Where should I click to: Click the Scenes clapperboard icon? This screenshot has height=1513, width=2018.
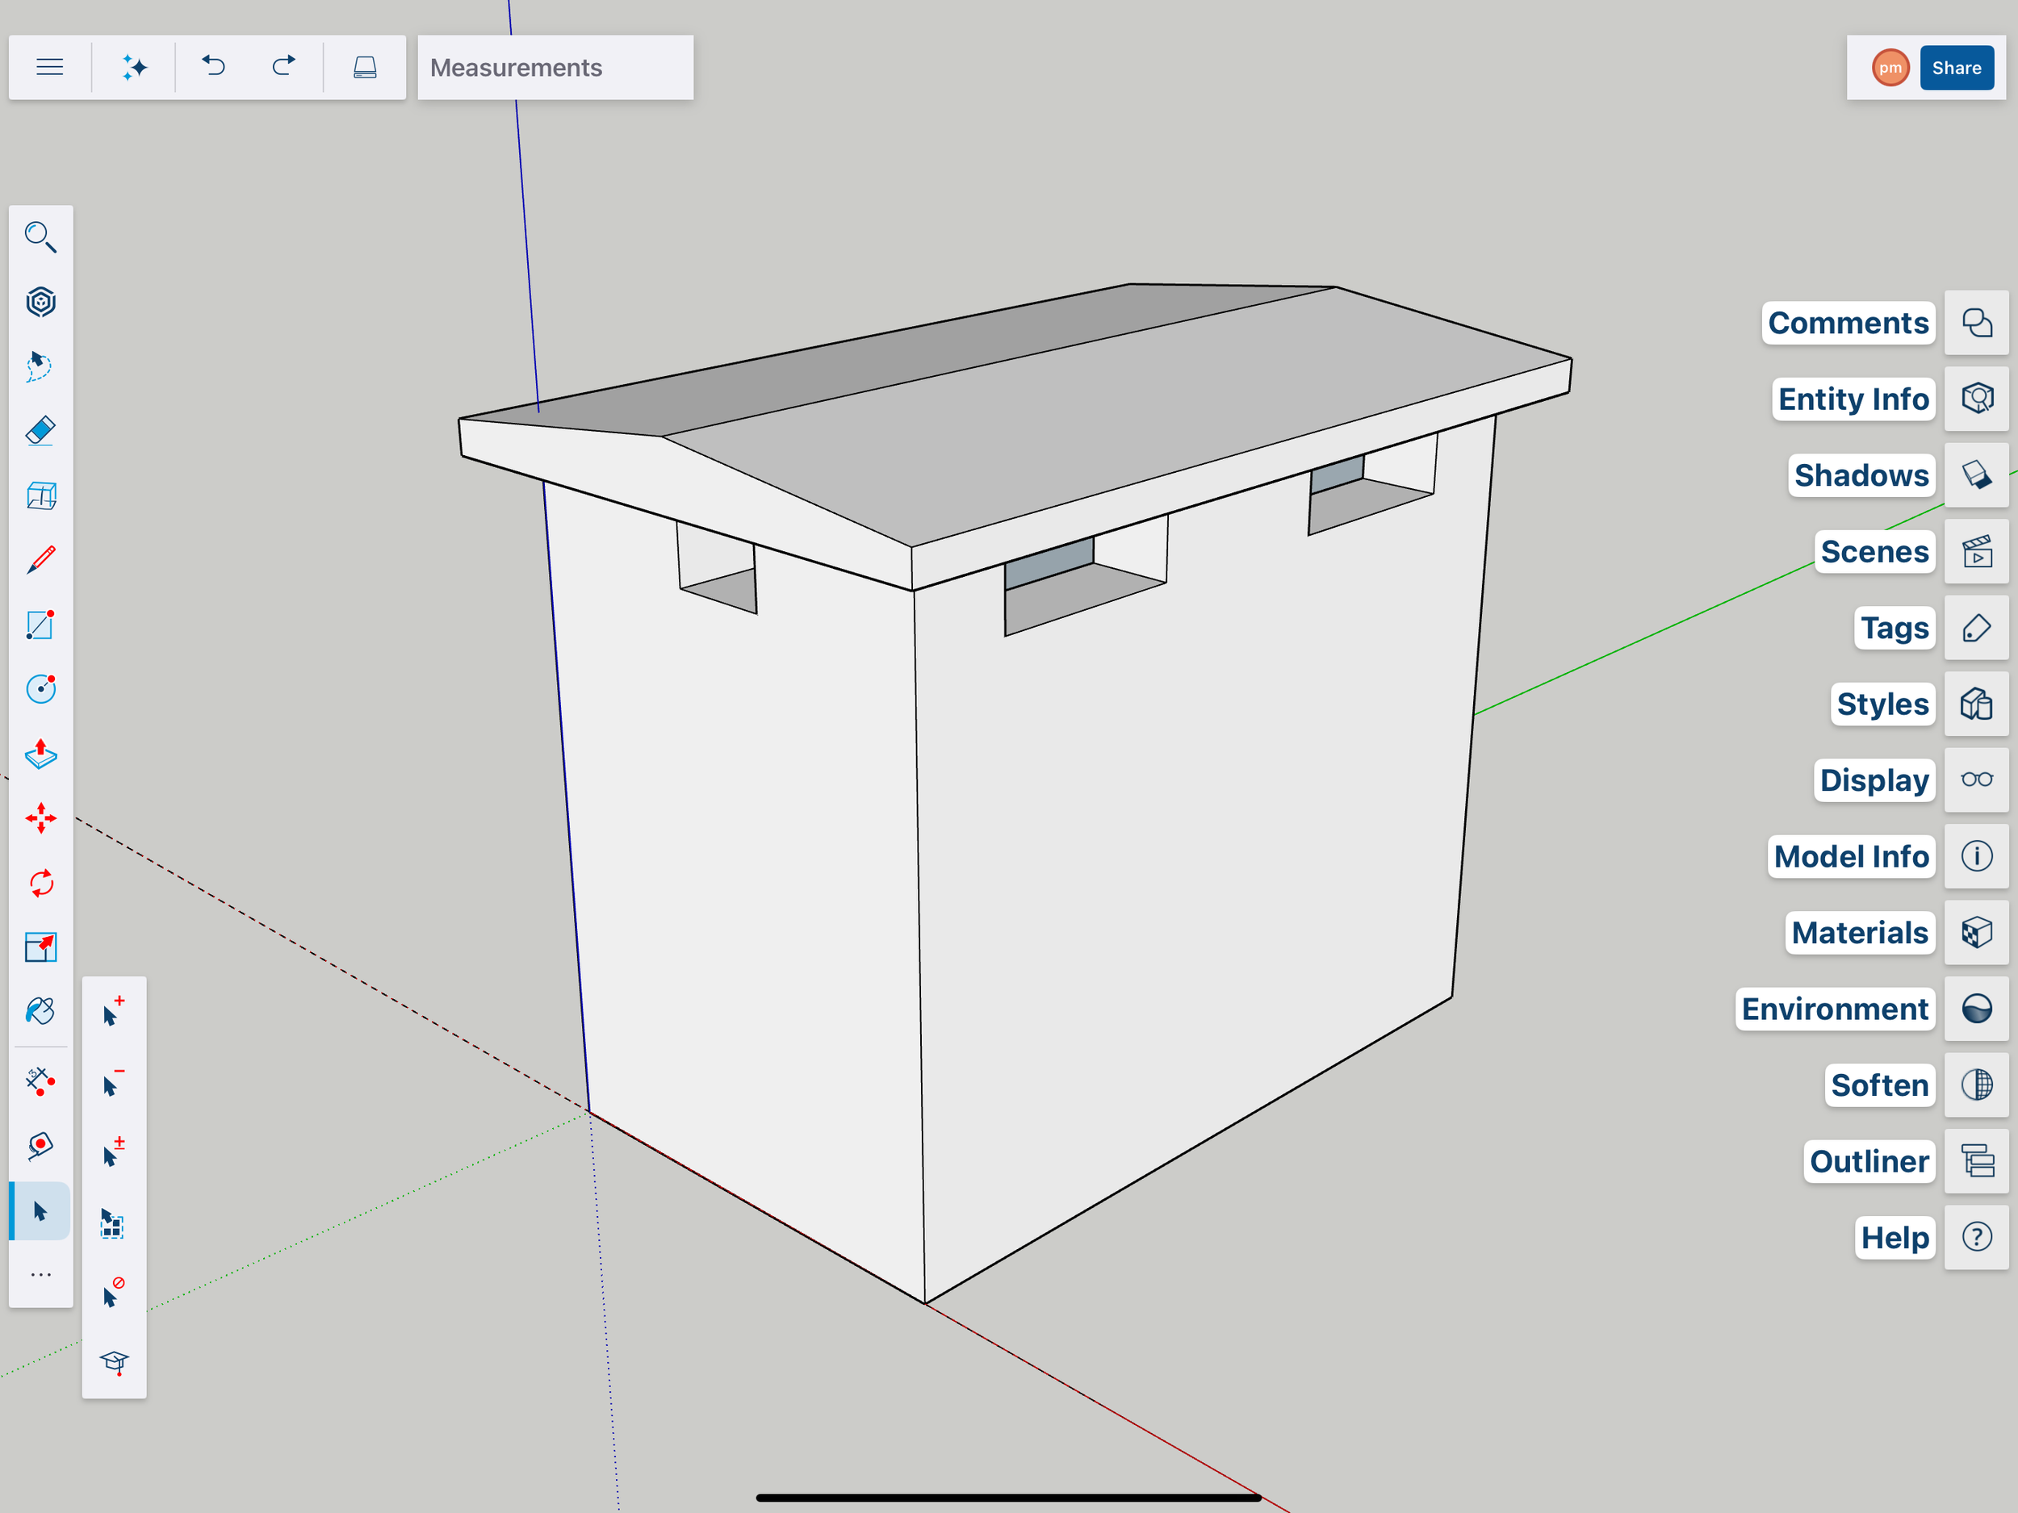[x=1976, y=552]
